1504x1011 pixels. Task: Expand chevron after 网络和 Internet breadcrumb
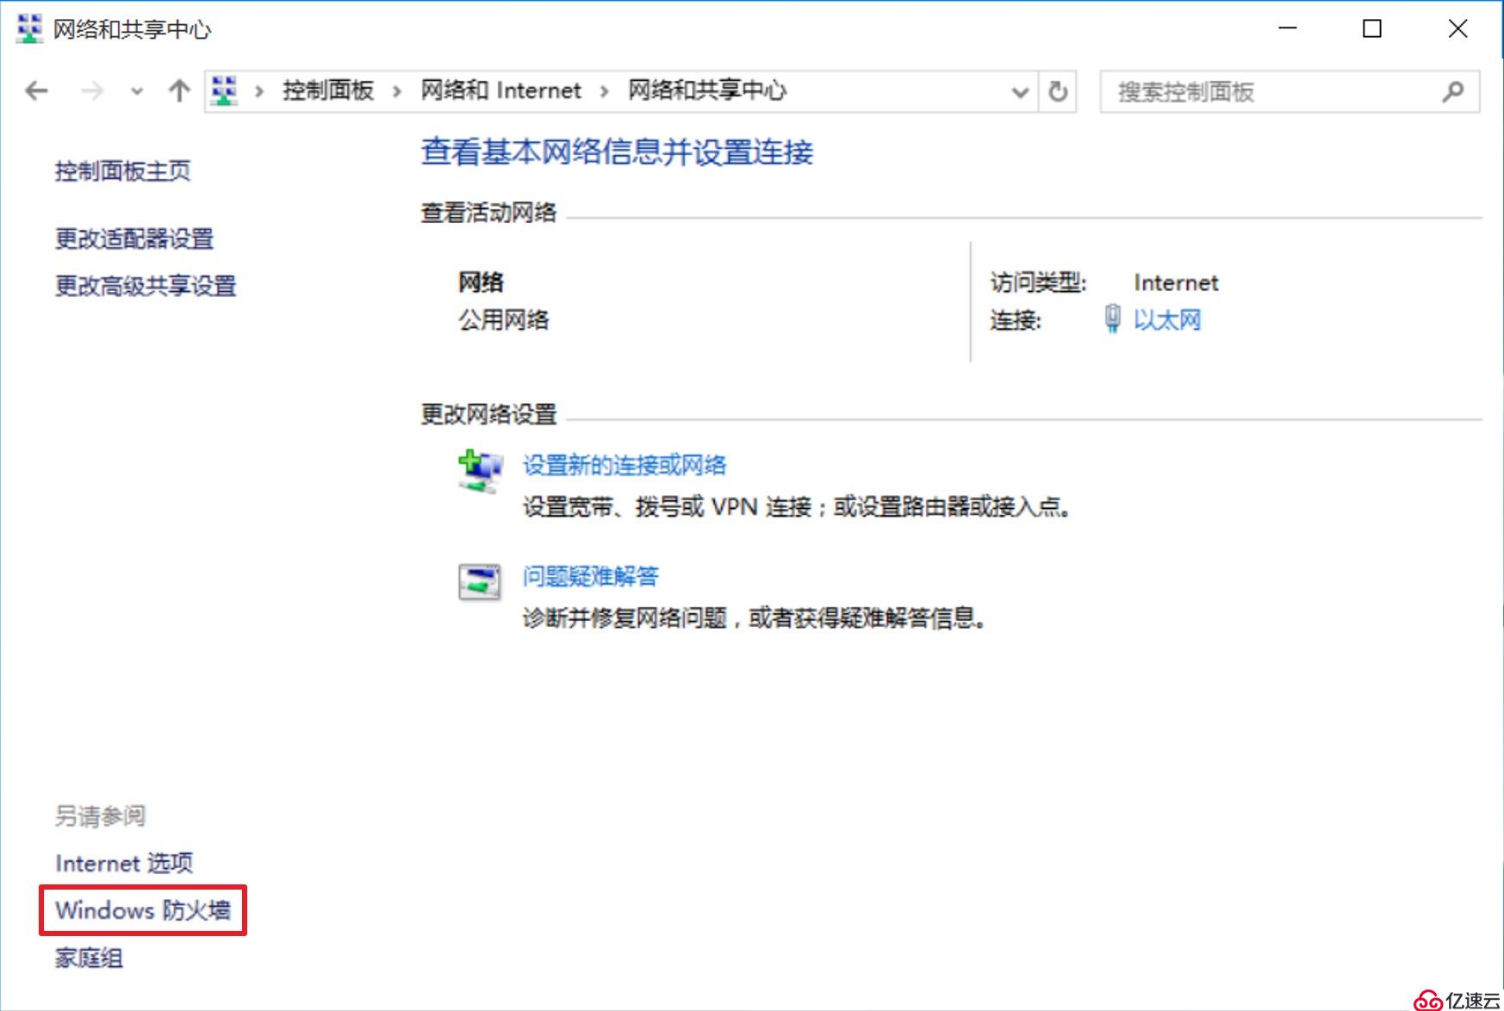tap(604, 91)
